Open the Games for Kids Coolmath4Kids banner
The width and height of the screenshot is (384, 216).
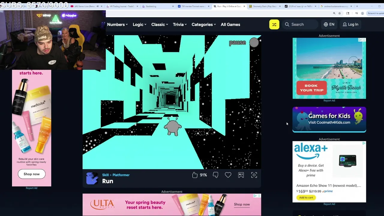329,119
